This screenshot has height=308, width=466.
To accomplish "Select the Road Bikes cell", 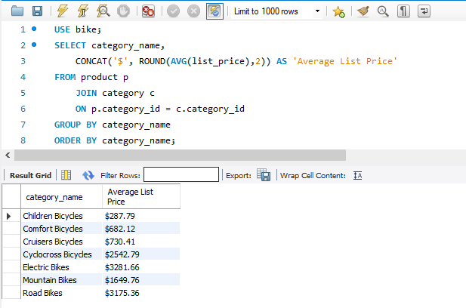I will pyautogui.click(x=61, y=293).
